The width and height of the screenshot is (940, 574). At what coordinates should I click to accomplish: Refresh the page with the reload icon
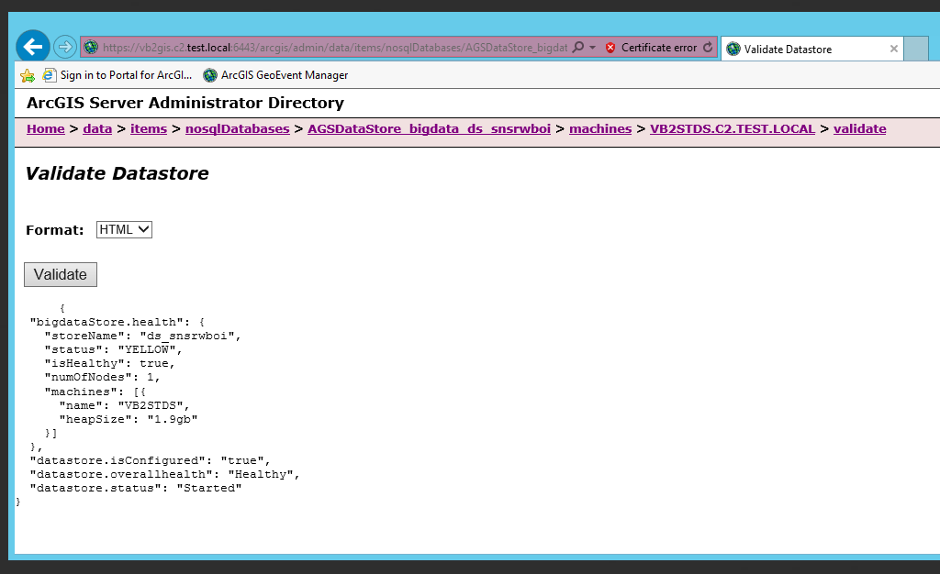click(708, 48)
